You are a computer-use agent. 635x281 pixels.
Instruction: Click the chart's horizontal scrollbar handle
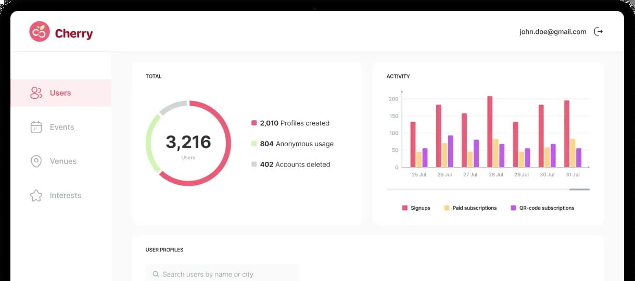tap(579, 189)
